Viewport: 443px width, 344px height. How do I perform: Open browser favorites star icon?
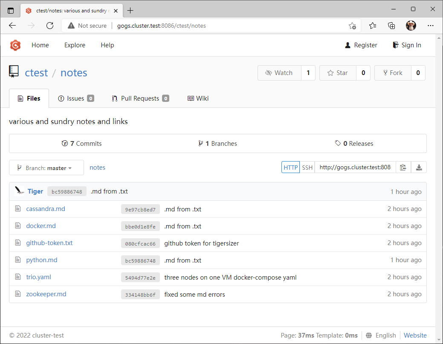point(373,26)
